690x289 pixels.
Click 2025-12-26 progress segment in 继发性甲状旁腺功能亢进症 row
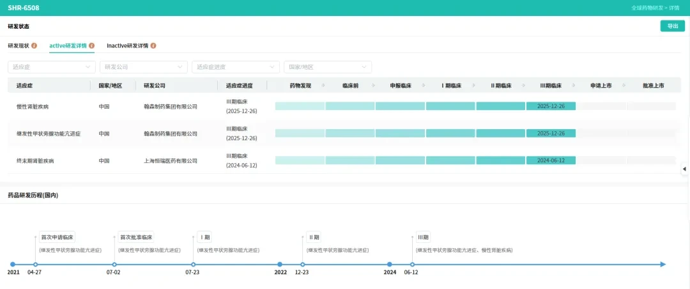(x=551, y=133)
